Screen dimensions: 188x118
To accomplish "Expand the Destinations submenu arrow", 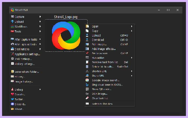I will click(x=40, y=49).
